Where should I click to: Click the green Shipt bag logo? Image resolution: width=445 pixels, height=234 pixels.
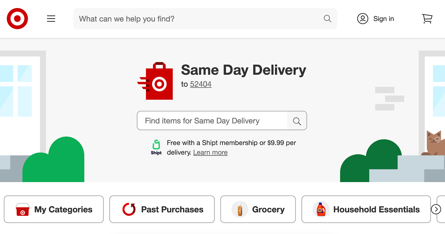coord(156,145)
